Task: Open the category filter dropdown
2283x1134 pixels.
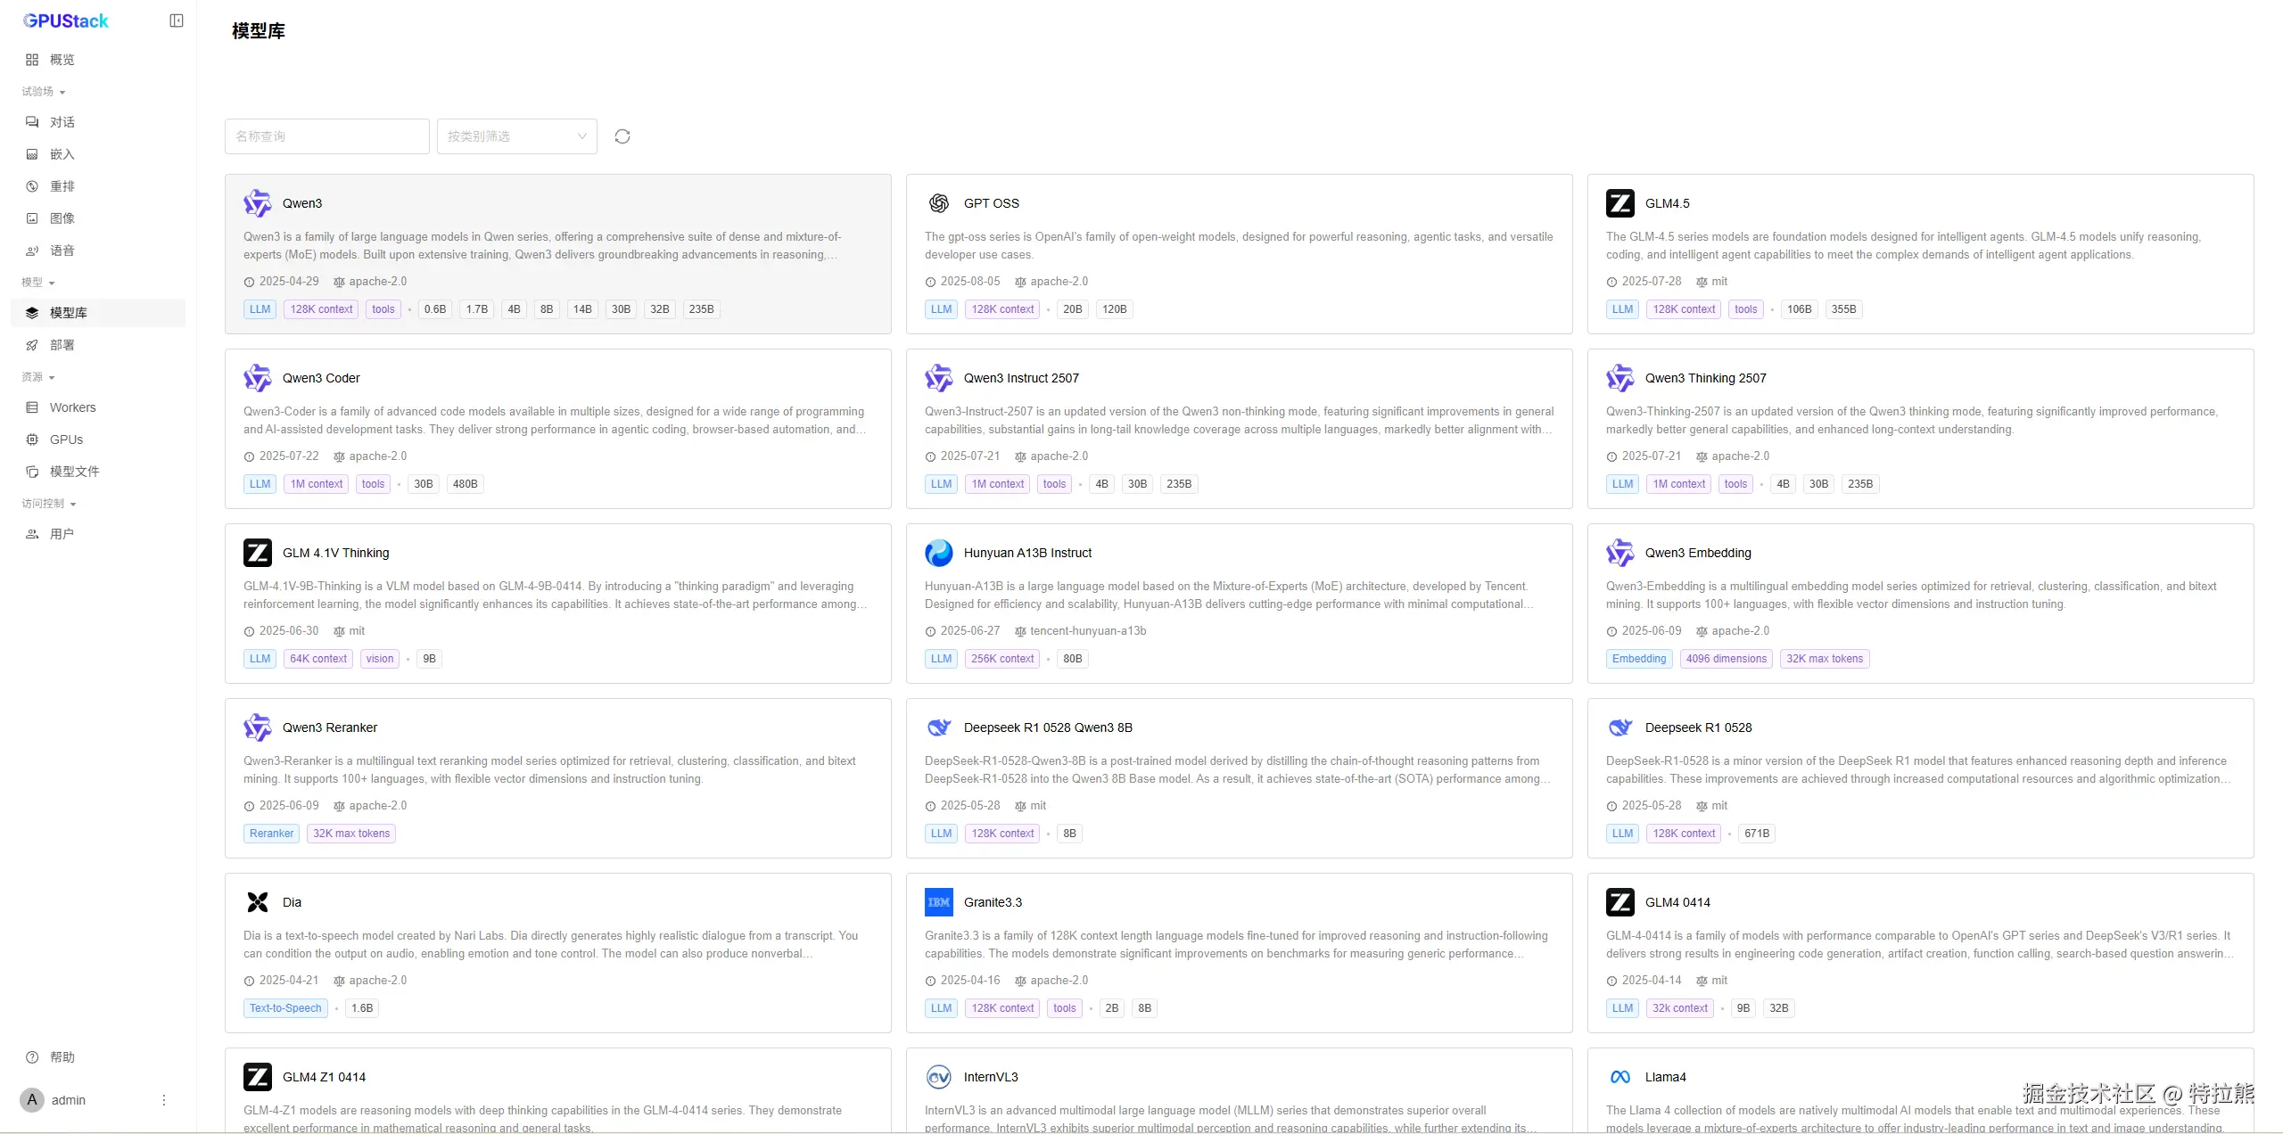Action: click(516, 136)
